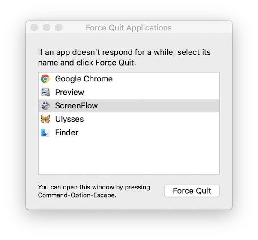Select the Preview name in app list
Viewport: 258px width, 240px height.
point(69,92)
